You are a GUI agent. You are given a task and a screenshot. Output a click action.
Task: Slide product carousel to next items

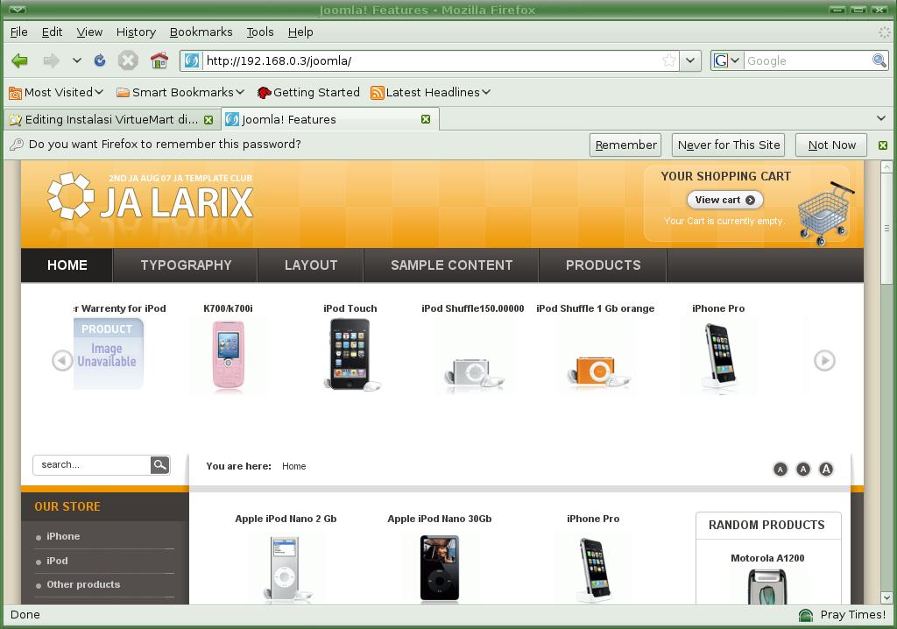[824, 361]
